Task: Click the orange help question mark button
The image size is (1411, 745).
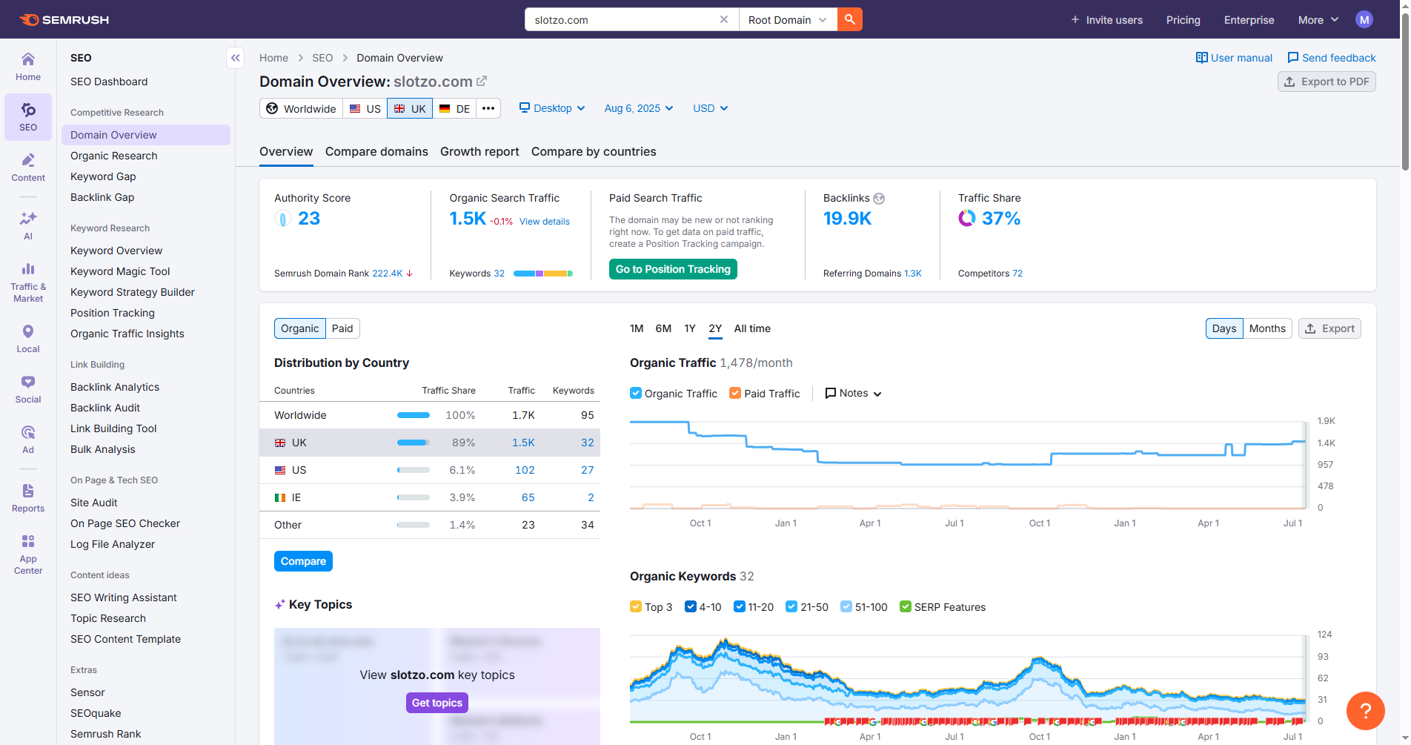Action: (x=1365, y=711)
